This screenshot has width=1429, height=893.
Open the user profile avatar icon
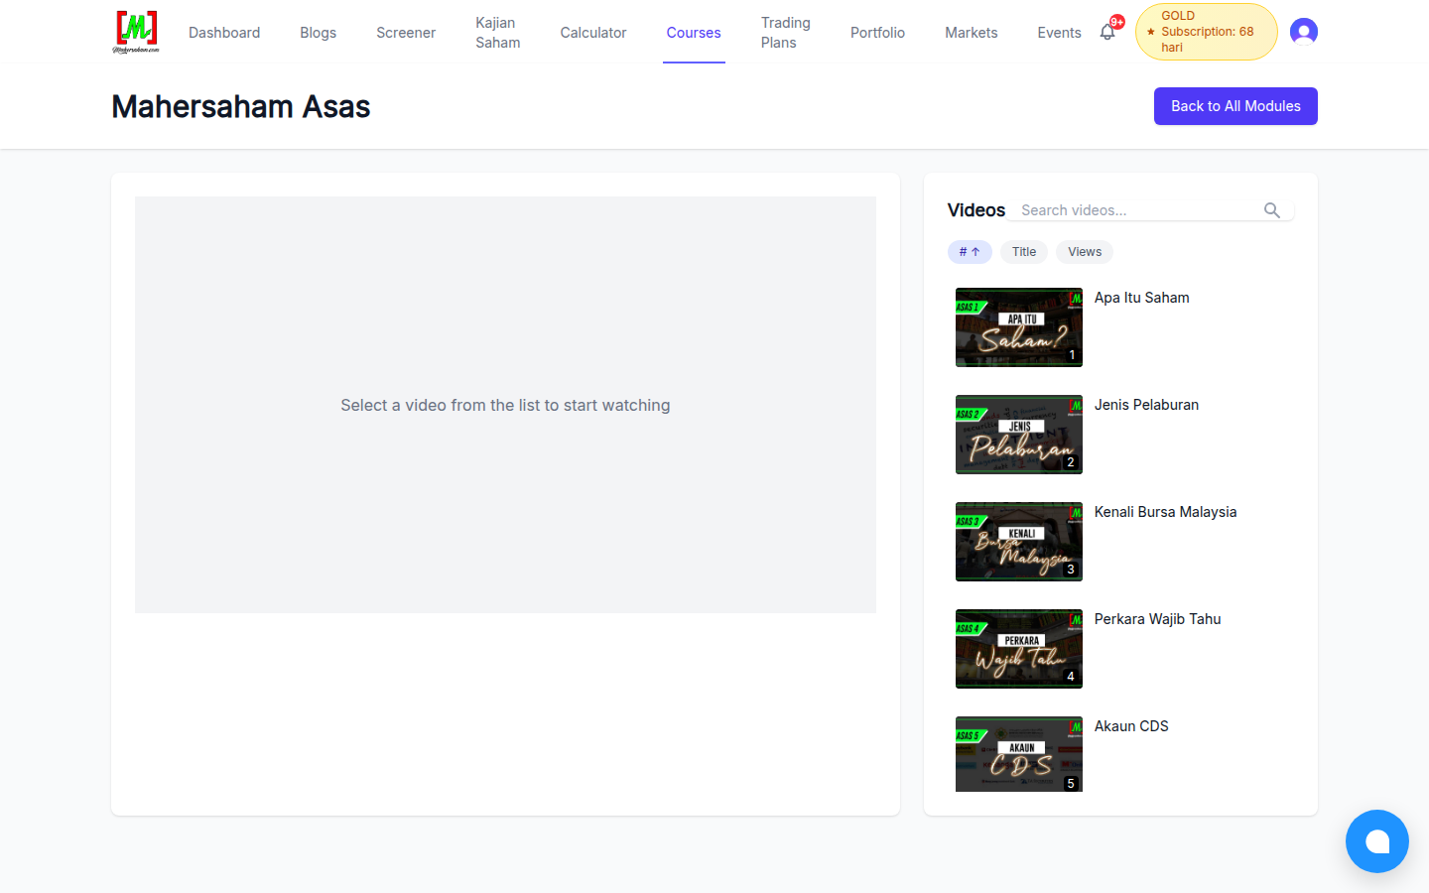[x=1304, y=32]
